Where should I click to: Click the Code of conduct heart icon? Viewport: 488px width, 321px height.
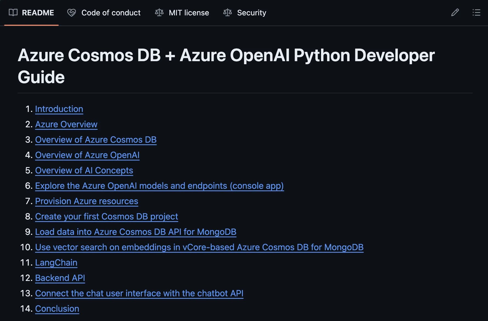72,13
